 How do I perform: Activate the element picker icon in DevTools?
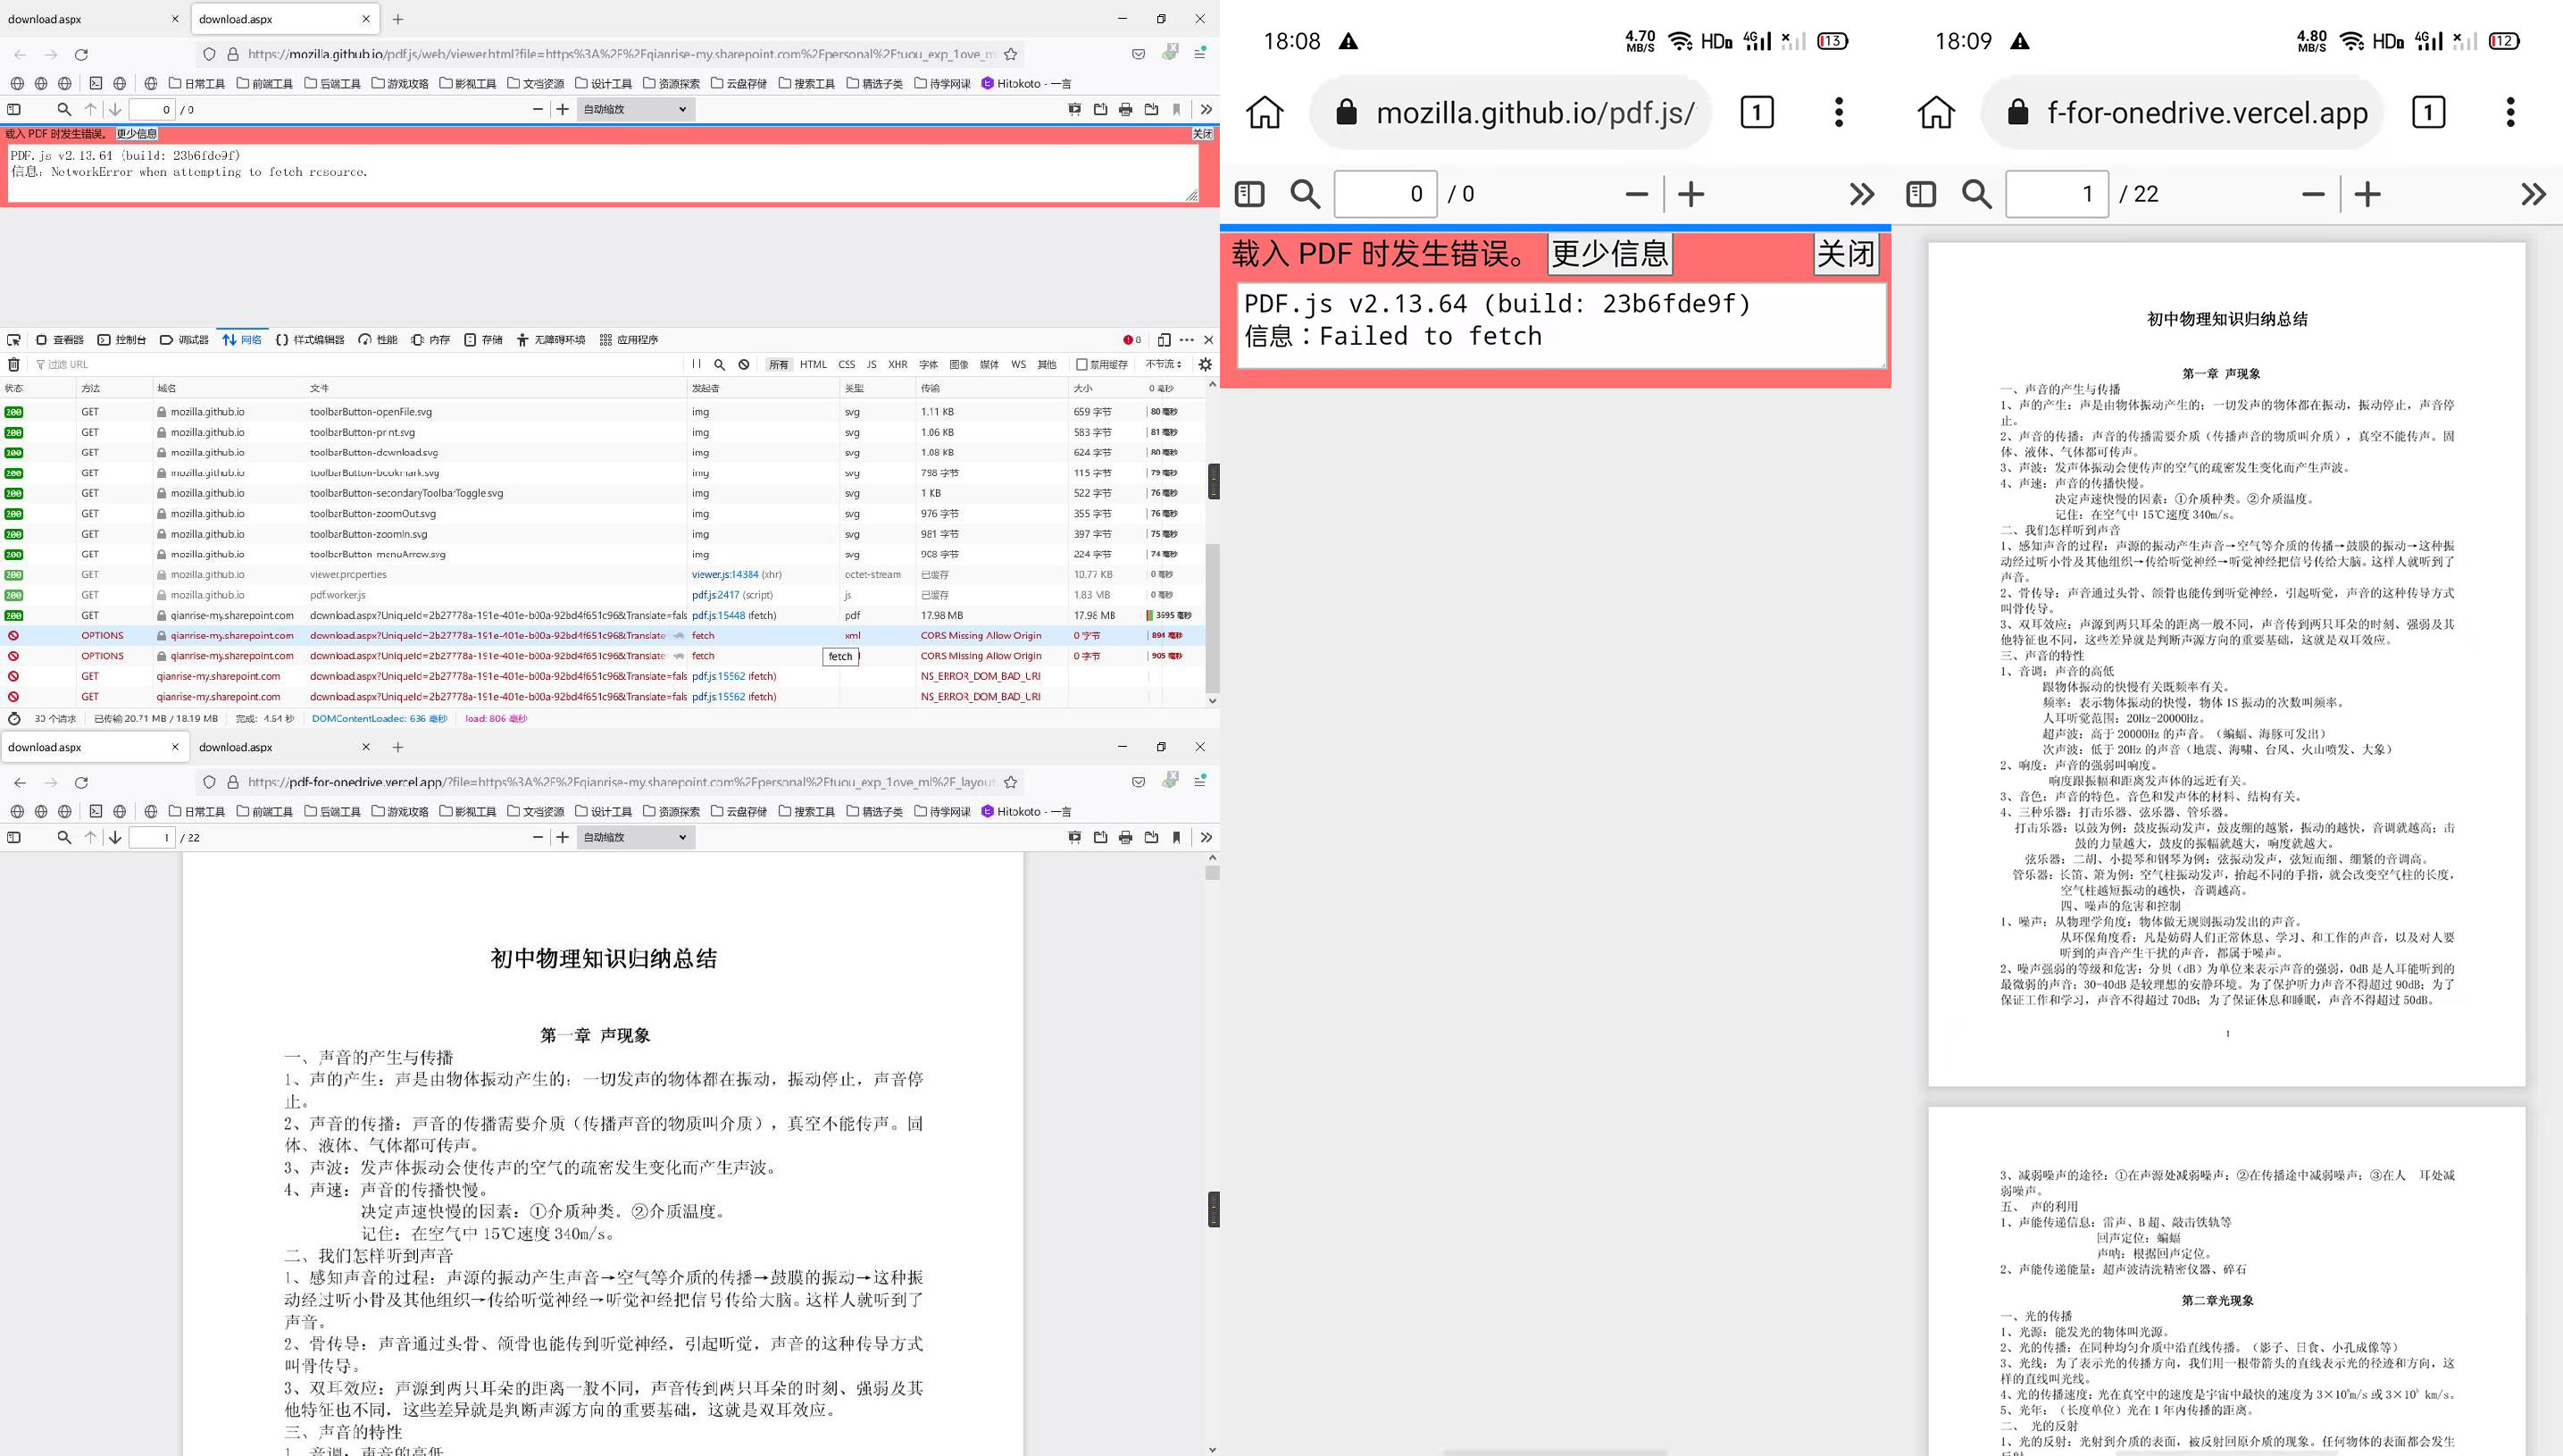coord(14,339)
